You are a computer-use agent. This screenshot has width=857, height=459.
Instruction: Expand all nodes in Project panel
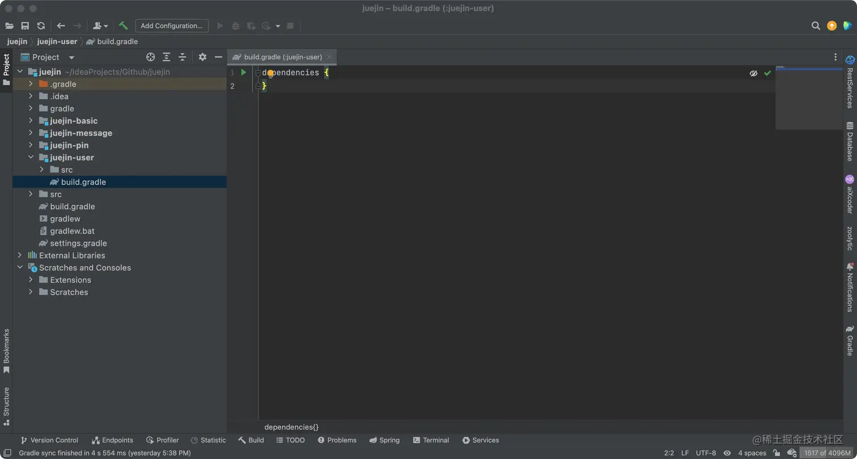[166, 57]
